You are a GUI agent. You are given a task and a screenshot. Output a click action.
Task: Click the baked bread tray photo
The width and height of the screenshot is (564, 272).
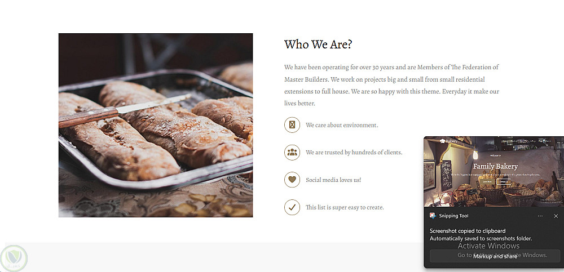[x=156, y=125]
